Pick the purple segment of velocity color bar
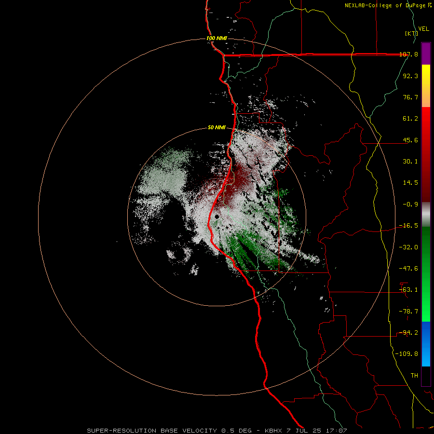Image resolution: width=434 pixels, height=434 pixels. [x=426, y=54]
